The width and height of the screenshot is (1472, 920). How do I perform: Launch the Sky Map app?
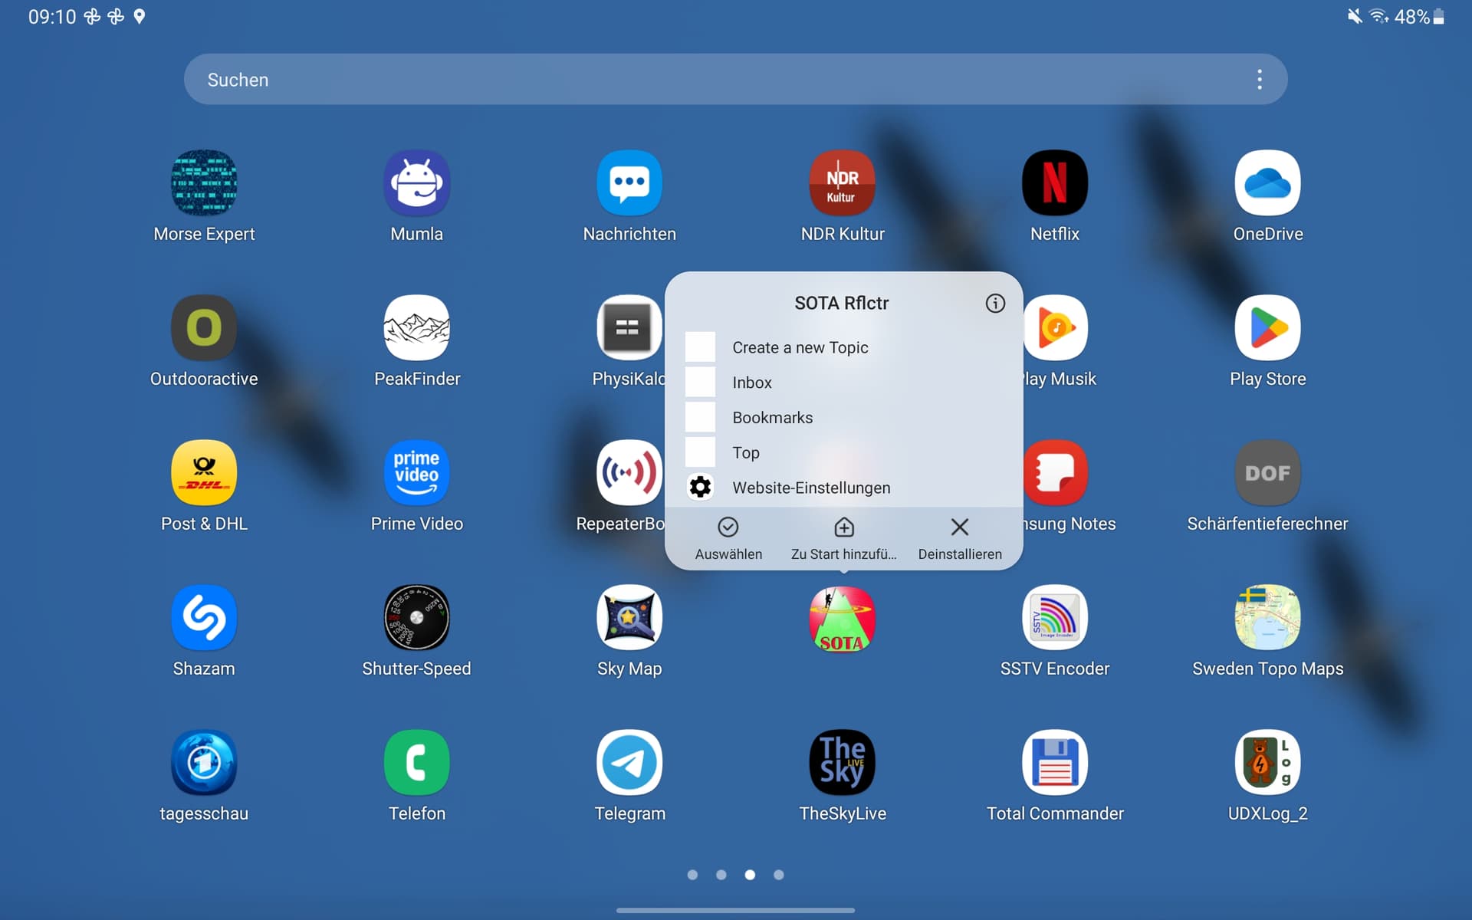[x=629, y=617]
